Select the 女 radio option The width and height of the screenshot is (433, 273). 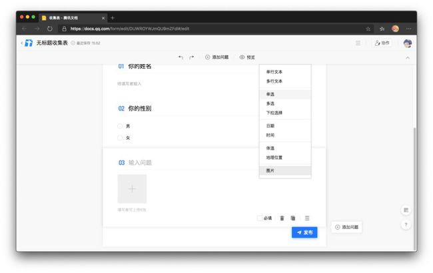tap(120, 138)
